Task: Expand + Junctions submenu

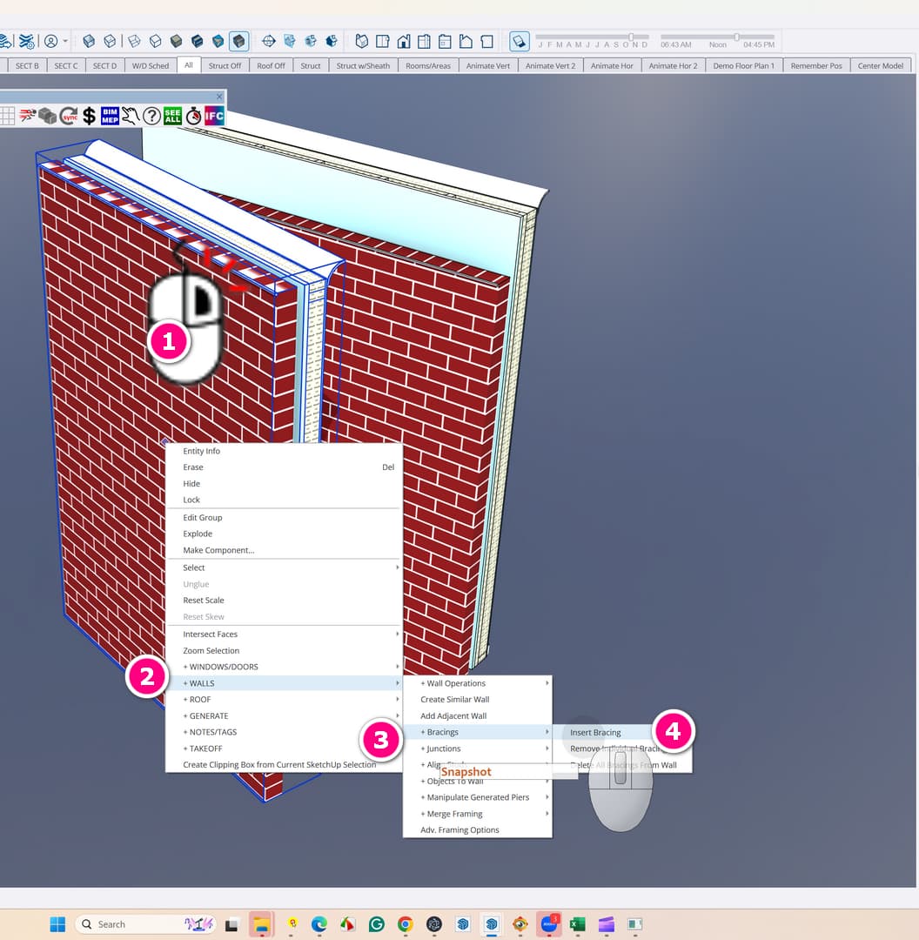Action: (x=477, y=749)
